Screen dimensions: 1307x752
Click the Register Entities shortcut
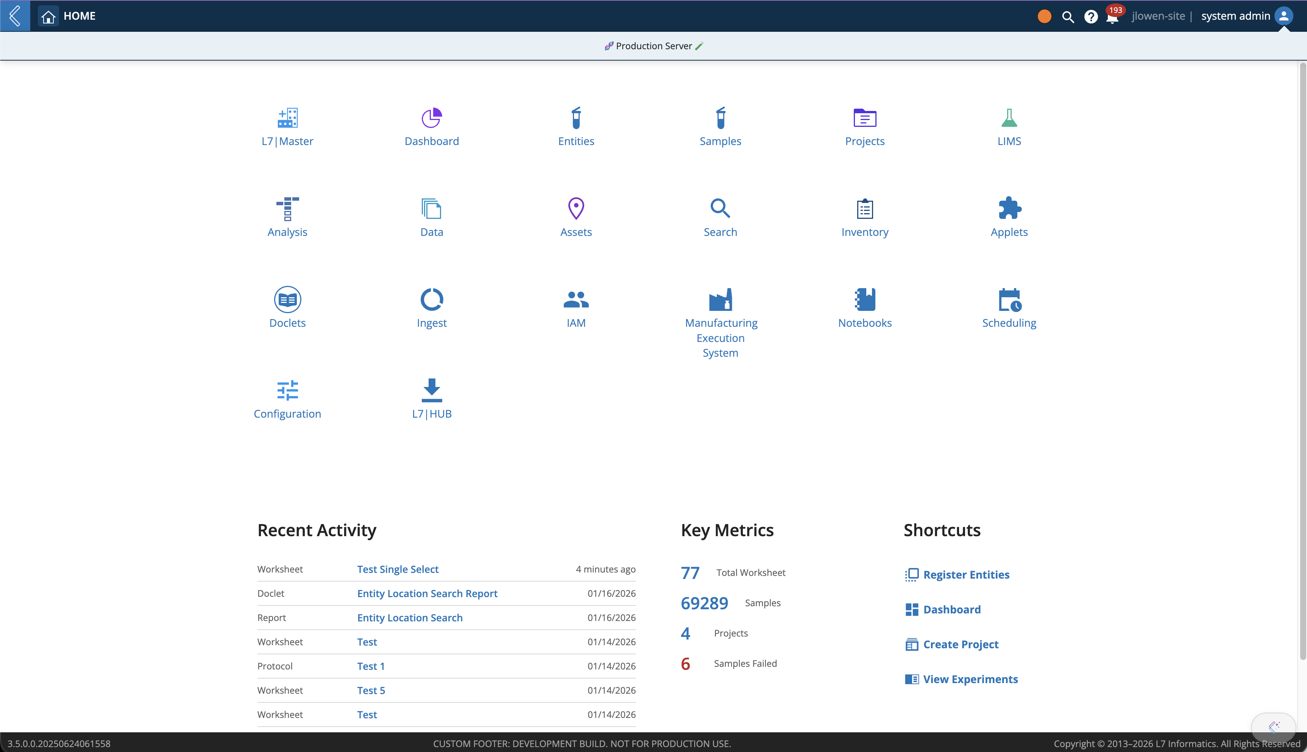pyautogui.click(x=965, y=574)
